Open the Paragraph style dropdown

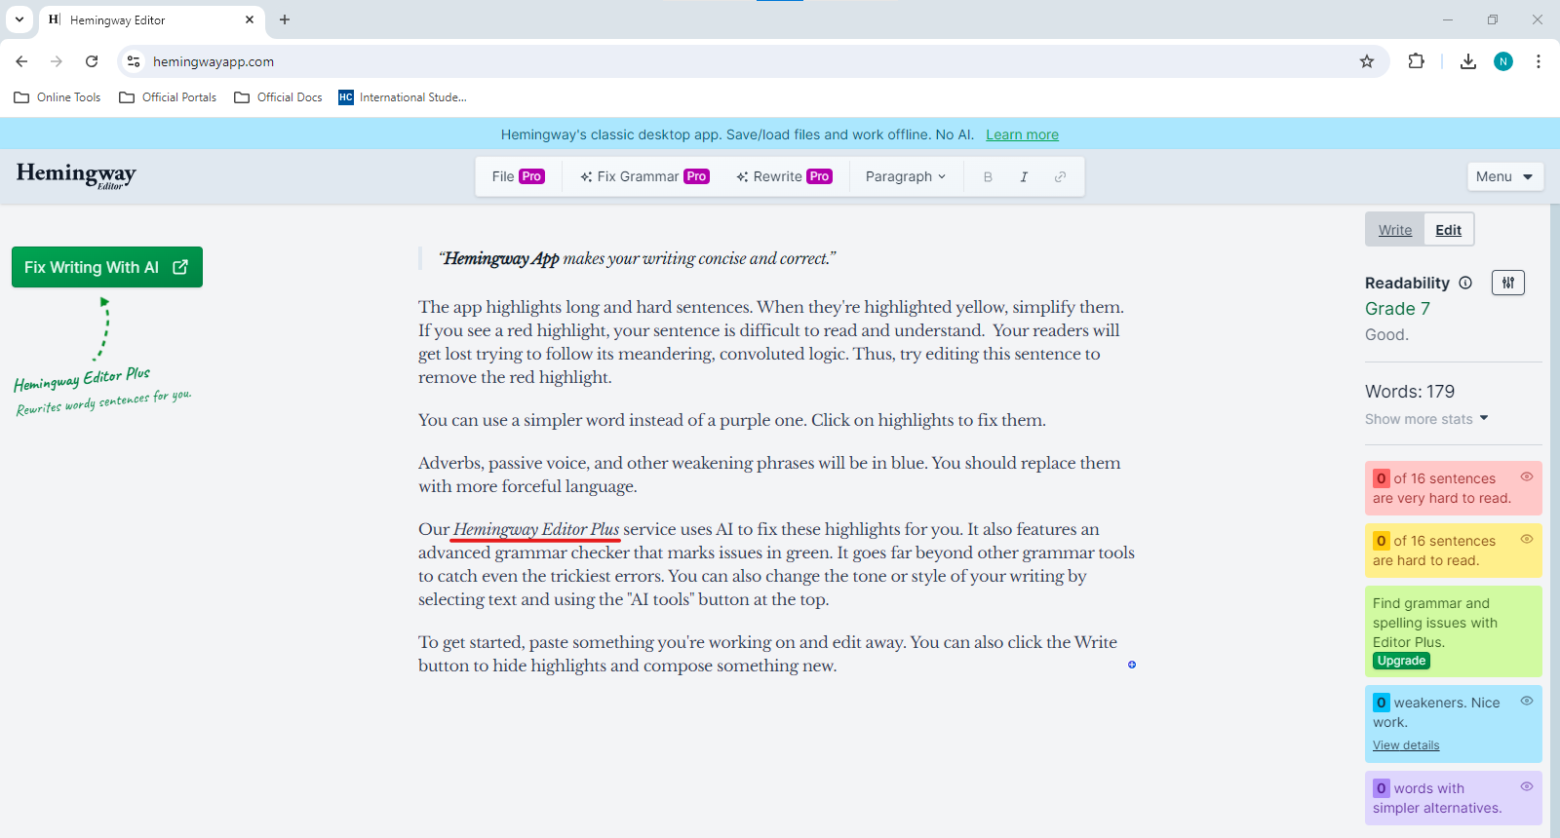coord(906,176)
